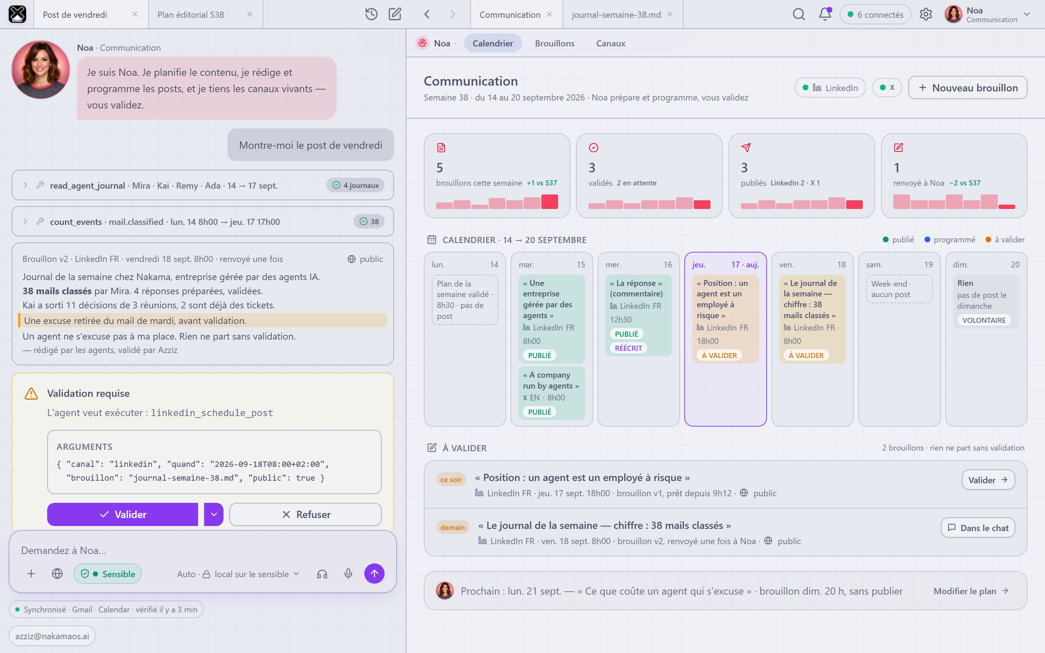Open settings gear icon
Image resolution: width=1045 pixels, height=653 pixels.
pyautogui.click(x=926, y=14)
